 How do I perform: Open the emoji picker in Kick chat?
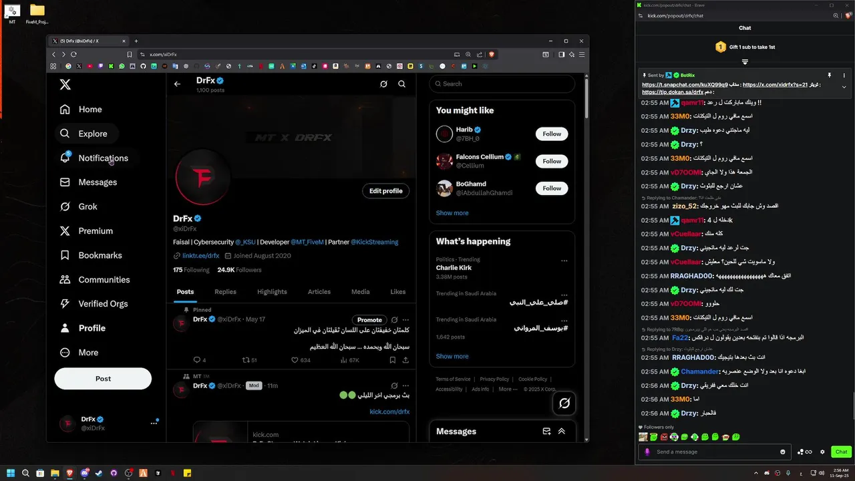tap(783, 452)
